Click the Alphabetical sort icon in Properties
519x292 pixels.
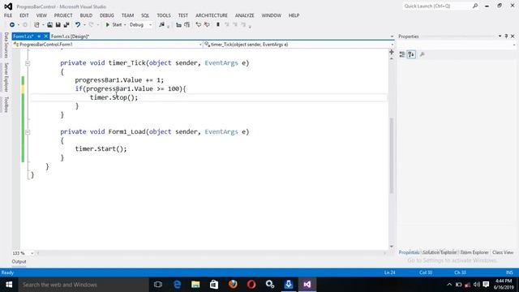pyautogui.click(x=411, y=54)
